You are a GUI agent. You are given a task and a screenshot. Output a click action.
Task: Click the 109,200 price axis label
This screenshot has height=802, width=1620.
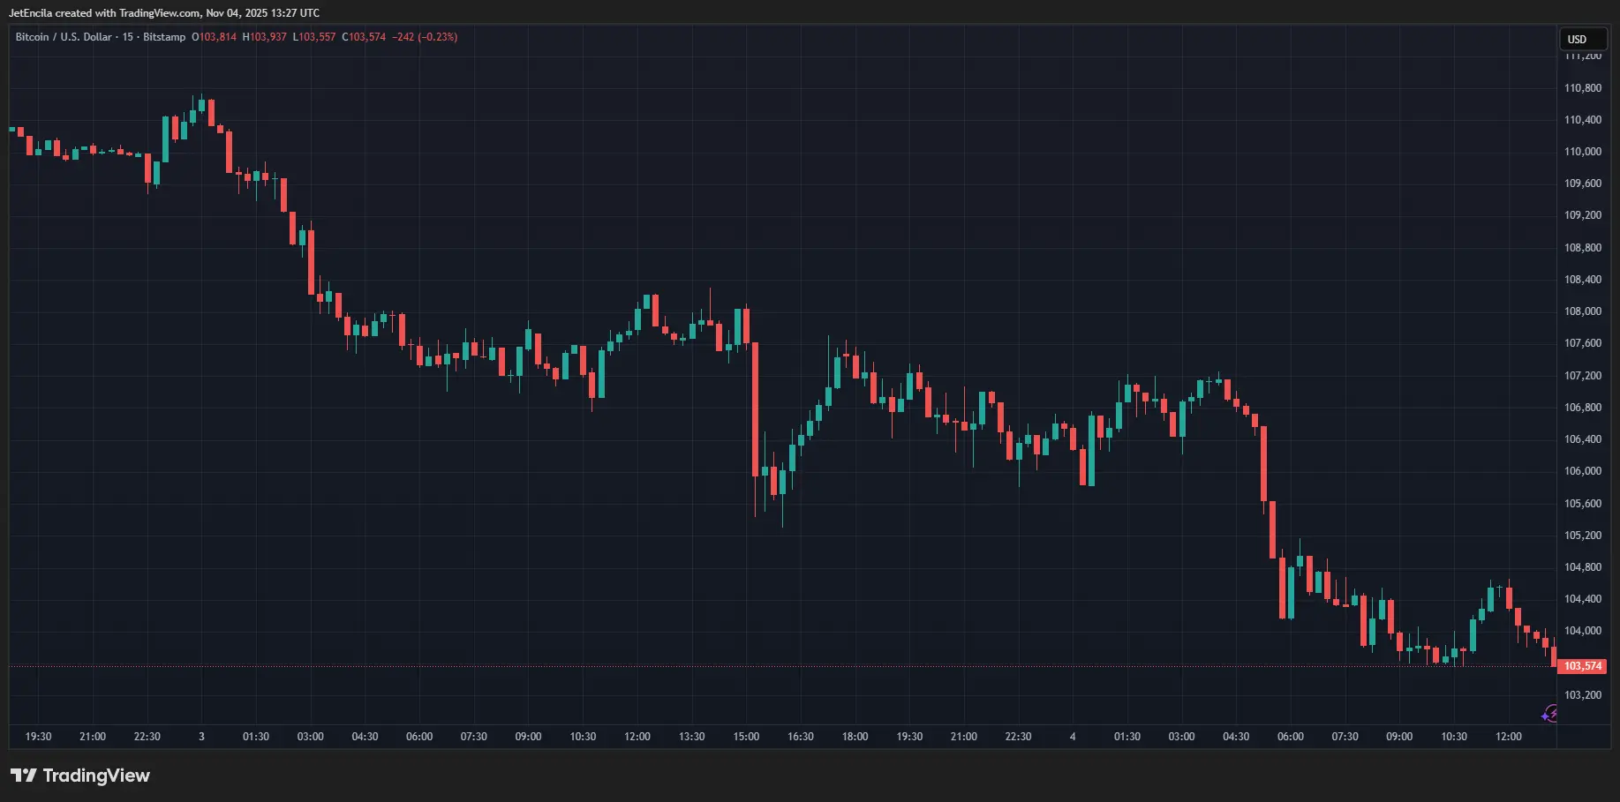[1583, 215]
